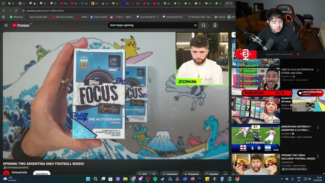The width and height of the screenshot is (325, 183).
Task: Switch to the Pokéball 'Ve' browser tab
Action: click(105, 4)
